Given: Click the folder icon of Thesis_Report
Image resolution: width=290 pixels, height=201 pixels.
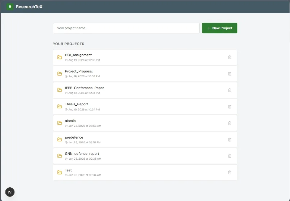Looking at the screenshot, I should click(x=60, y=107).
